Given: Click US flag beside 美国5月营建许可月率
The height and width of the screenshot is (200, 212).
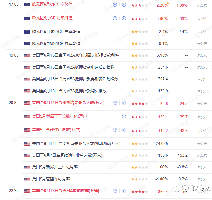Looking at the screenshot, I should (27, 179).
